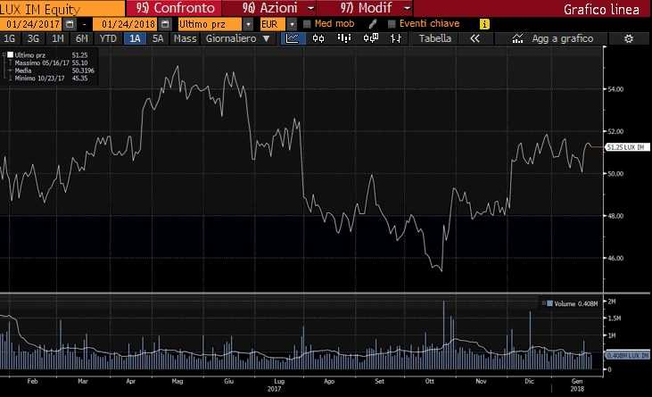The image size is (652, 397).
Task: Select the 1A time range
Action: click(x=135, y=38)
